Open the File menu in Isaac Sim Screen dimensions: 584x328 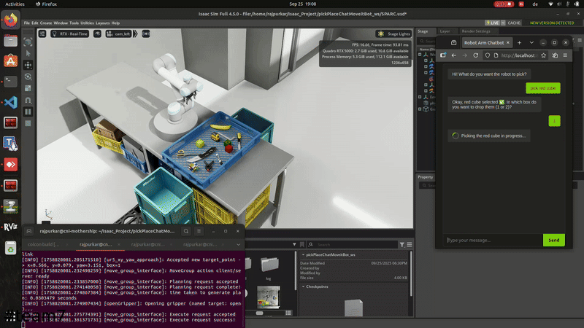pos(27,23)
